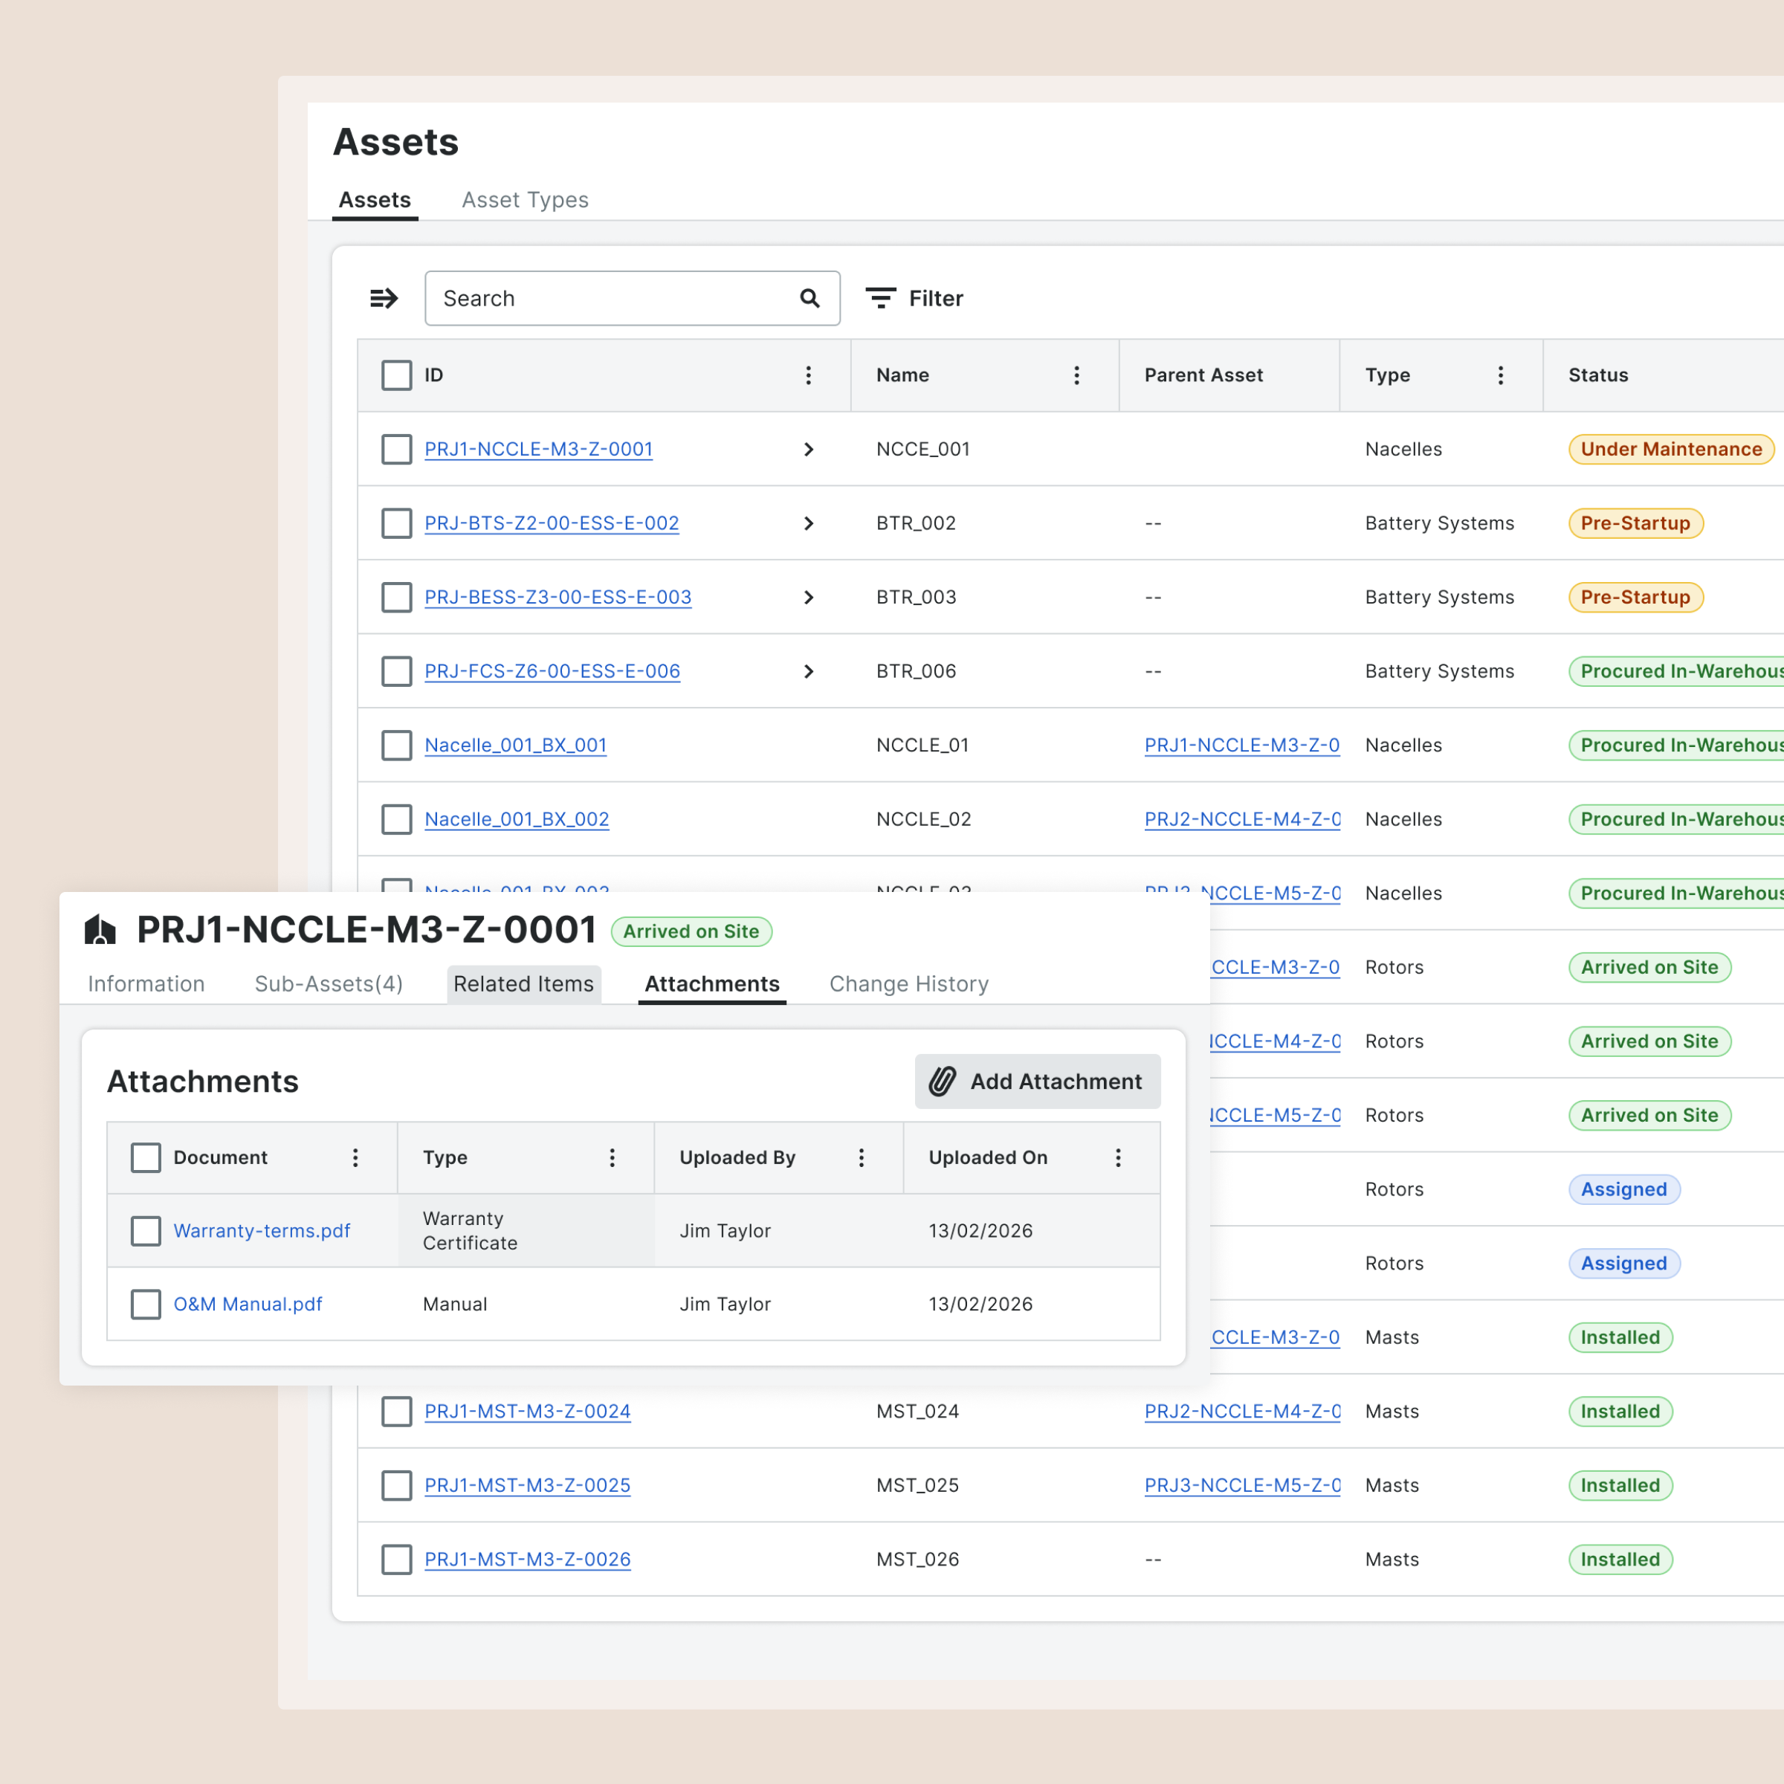
Task: Open PRJ1-MST-M3-Z-0024 asset link
Action: point(527,1412)
